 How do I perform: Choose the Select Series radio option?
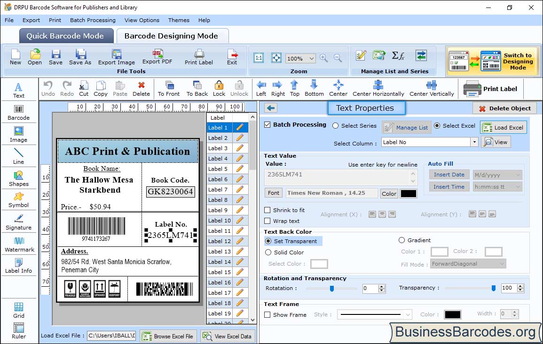(335, 126)
